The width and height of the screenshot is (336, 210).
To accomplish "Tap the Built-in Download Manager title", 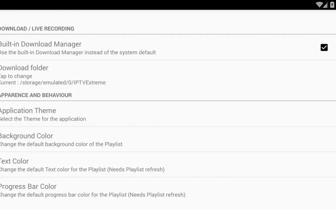I will (x=40, y=44).
